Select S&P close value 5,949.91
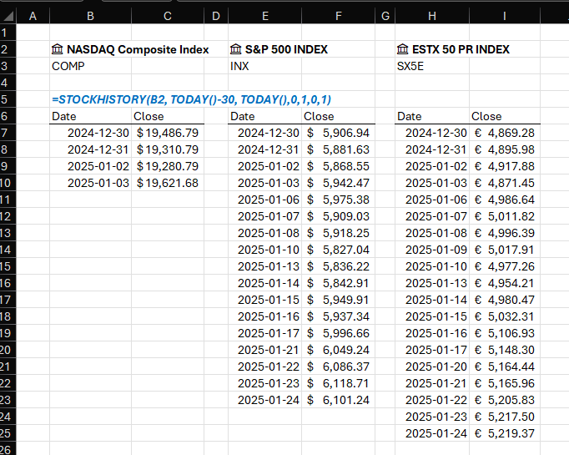The height and width of the screenshot is (455, 569). pos(338,300)
